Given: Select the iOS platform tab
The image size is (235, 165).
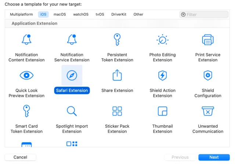Looking at the screenshot, I should point(43,15).
